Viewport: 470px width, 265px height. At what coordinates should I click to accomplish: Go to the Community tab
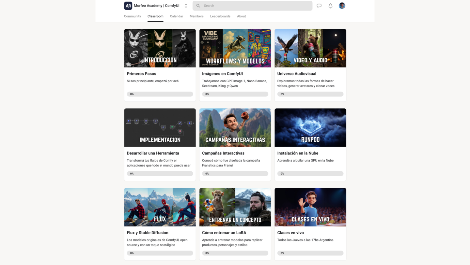click(x=133, y=16)
